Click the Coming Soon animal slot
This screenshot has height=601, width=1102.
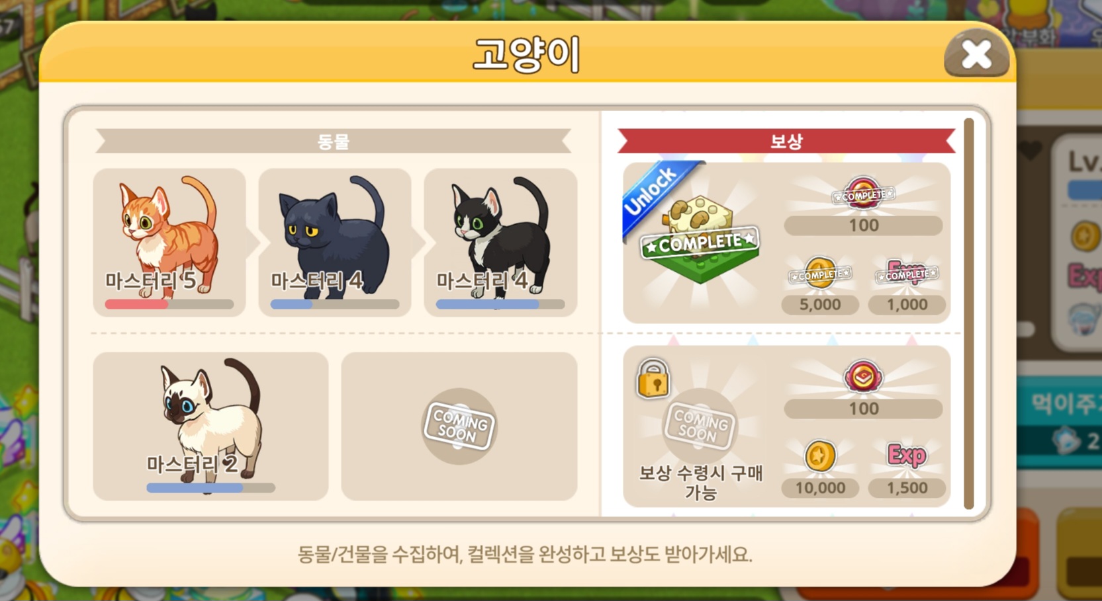(x=459, y=426)
